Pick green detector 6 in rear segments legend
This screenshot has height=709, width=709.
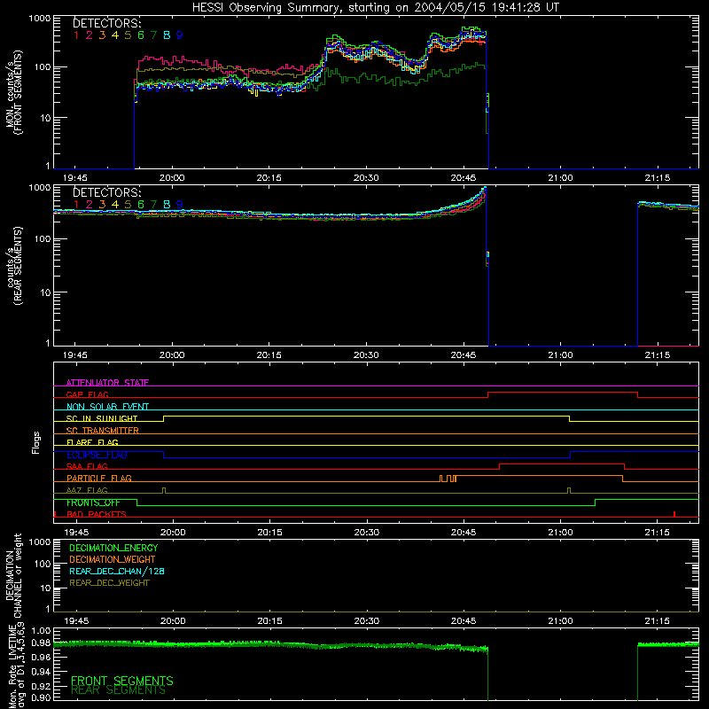click(141, 205)
